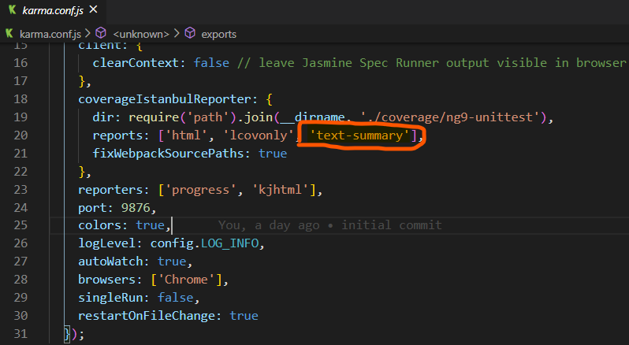Click the Karma file icon in the tab

[13, 11]
